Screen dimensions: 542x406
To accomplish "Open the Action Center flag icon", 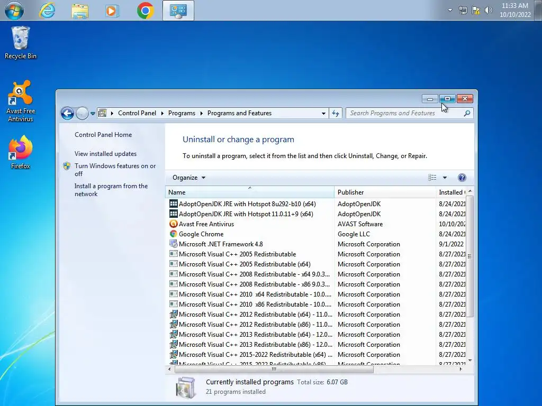I will pos(476,11).
